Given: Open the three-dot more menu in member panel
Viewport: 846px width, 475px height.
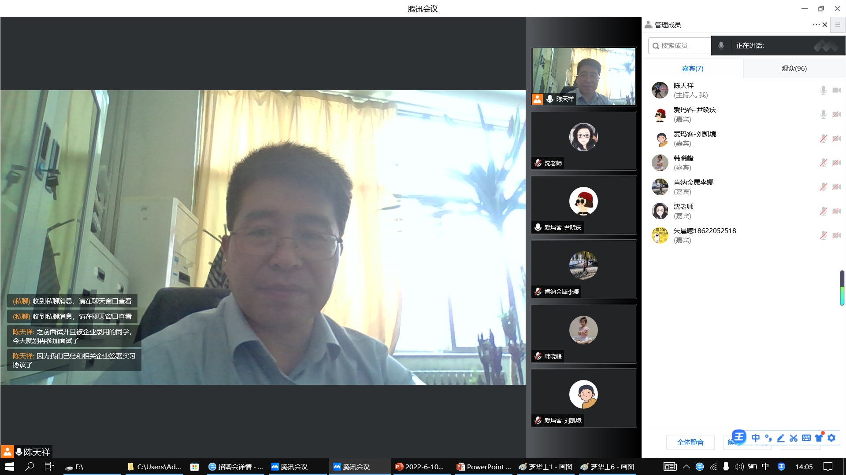Looking at the screenshot, I should [816, 25].
